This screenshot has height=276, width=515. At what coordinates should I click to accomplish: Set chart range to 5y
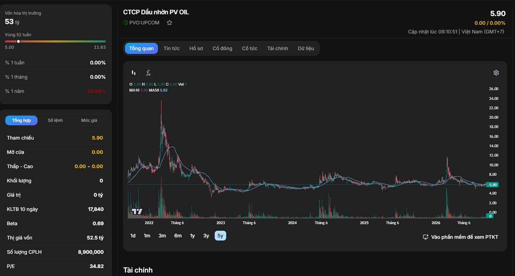[220, 236]
